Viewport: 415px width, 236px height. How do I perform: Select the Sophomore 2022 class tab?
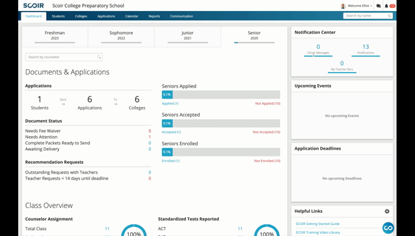pos(121,37)
